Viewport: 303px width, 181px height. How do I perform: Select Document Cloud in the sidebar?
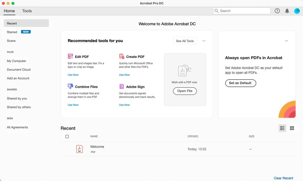pyautogui.click(x=18, y=69)
